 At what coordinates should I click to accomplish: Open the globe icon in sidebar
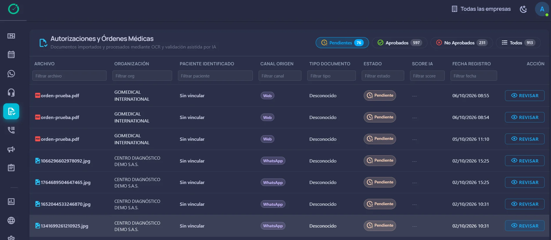pyautogui.click(x=11, y=221)
